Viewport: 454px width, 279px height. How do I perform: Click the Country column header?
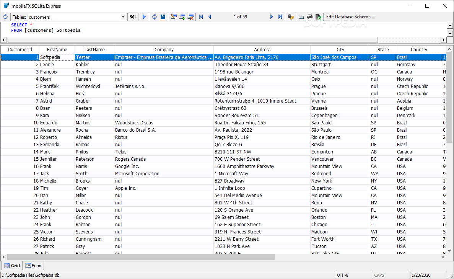point(419,49)
